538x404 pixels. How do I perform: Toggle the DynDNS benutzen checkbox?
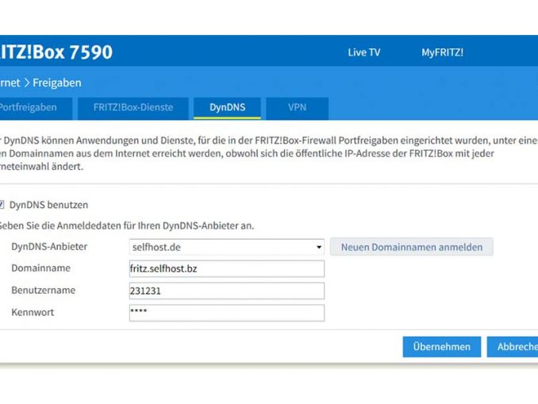[2, 205]
